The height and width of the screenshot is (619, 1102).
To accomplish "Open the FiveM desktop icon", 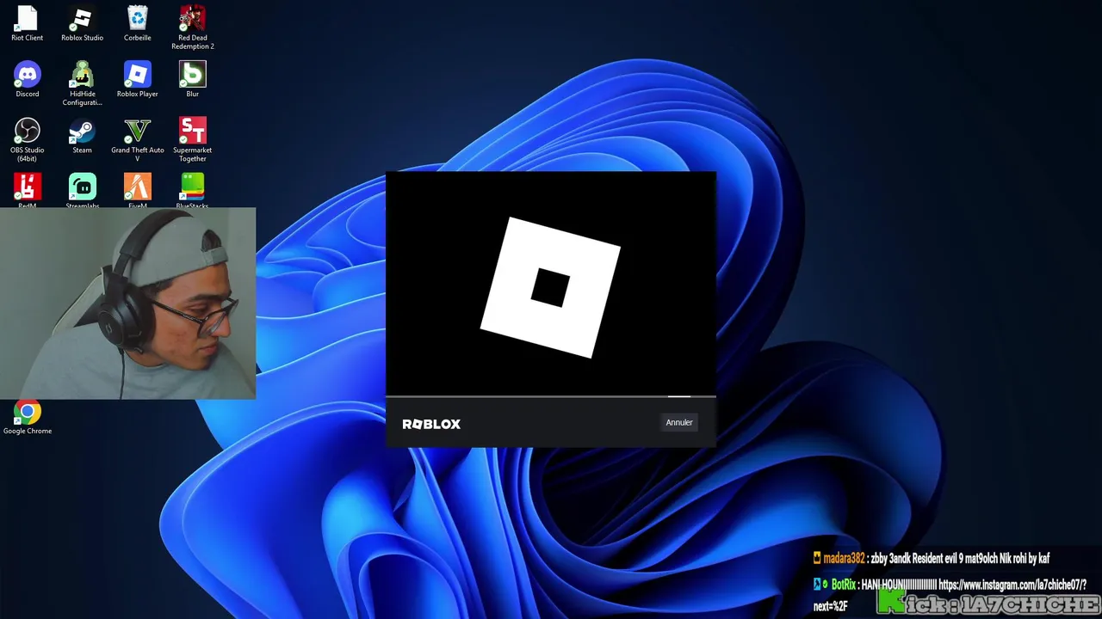I will tap(137, 190).
